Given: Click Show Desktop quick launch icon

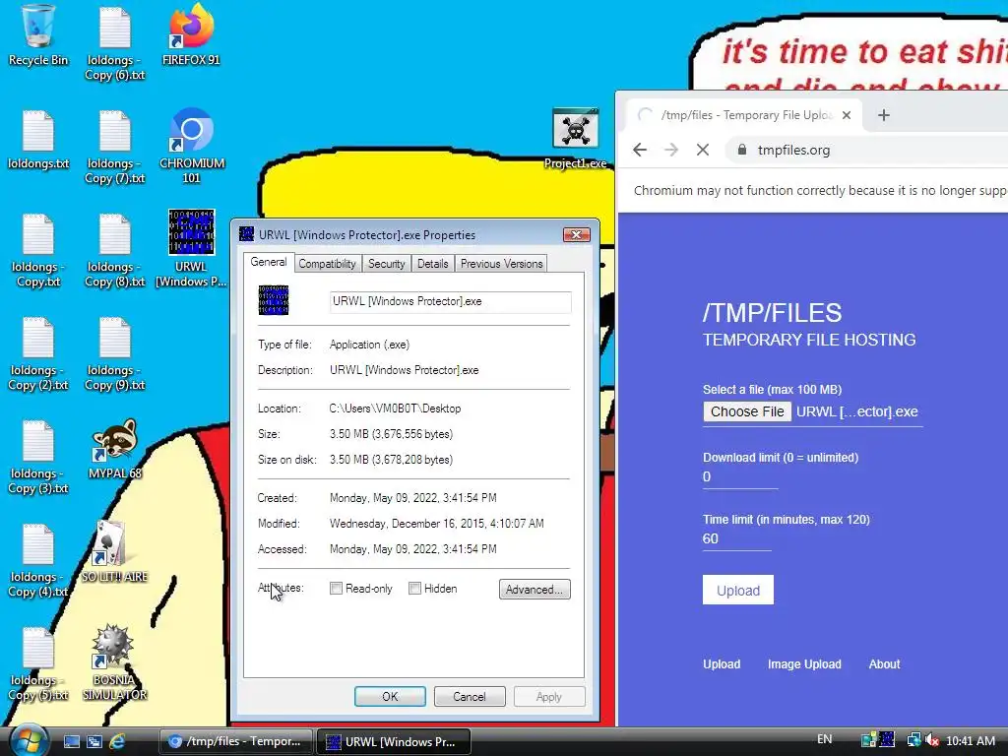Looking at the screenshot, I should point(71,741).
